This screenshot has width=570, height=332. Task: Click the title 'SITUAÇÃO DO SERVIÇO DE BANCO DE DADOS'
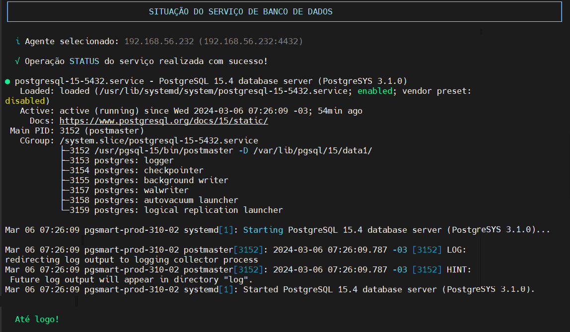click(x=241, y=11)
